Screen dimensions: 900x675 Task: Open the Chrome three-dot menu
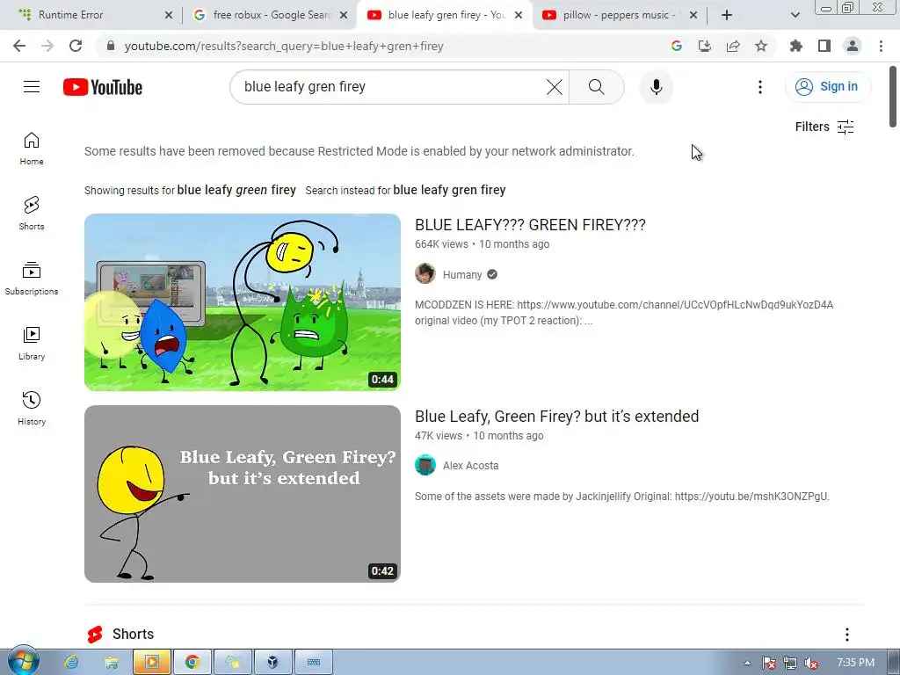coord(881,46)
